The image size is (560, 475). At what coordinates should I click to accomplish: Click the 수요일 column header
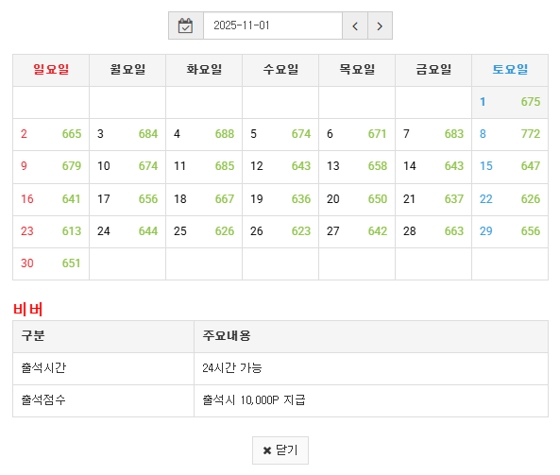click(280, 70)
